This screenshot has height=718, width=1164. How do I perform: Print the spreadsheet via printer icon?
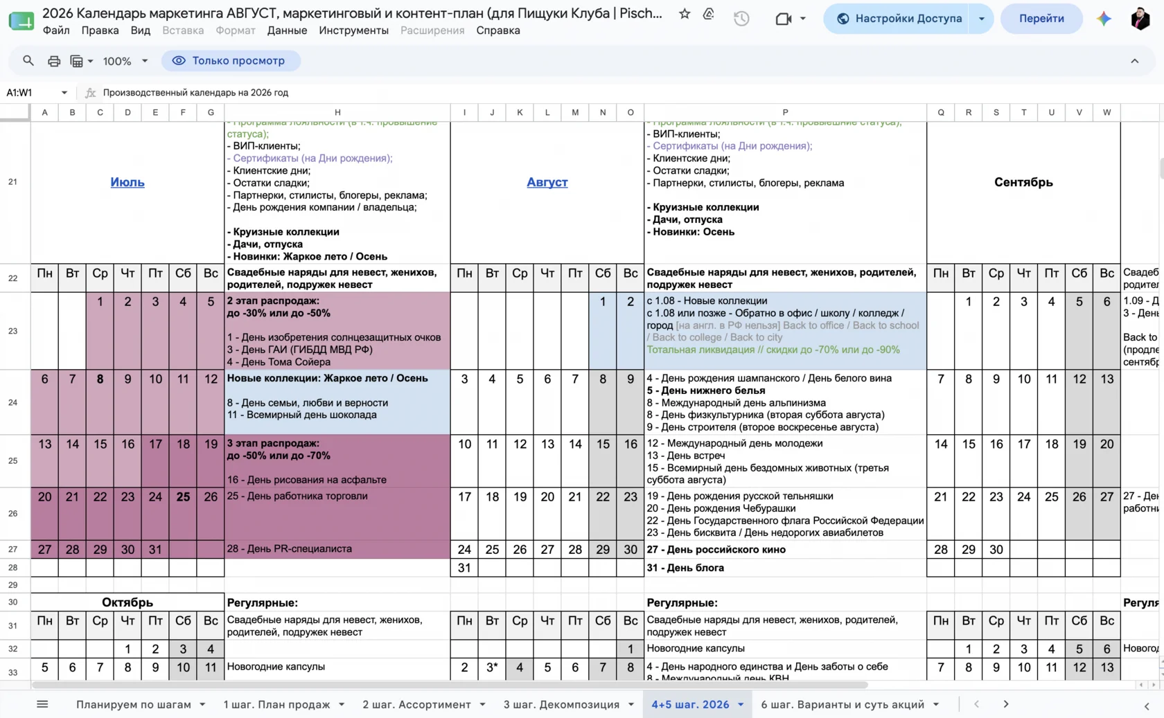click(54, 61)
